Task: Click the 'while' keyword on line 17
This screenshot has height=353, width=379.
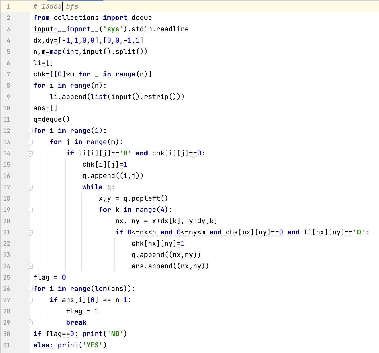Action: [x=92, y=187]
